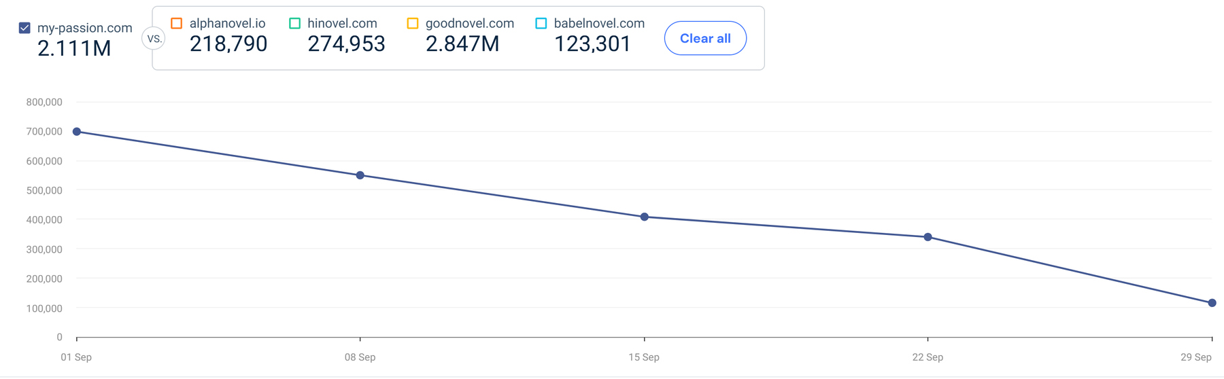Click the 29 Sep data point

click(1212, 303)
